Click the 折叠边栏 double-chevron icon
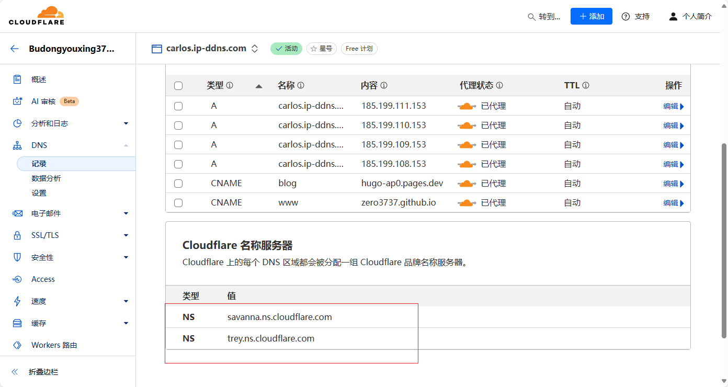Screen dimensions: 728x387 [15, 372]
